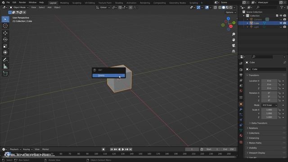The image size is (288, 162).
Task: Select the Scale tool
Action: point(5,46)
